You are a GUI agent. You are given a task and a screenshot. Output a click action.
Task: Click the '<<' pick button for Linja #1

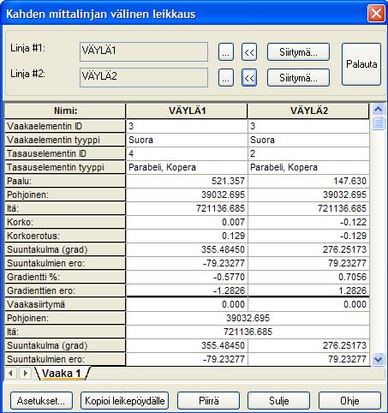click(249, 52)
